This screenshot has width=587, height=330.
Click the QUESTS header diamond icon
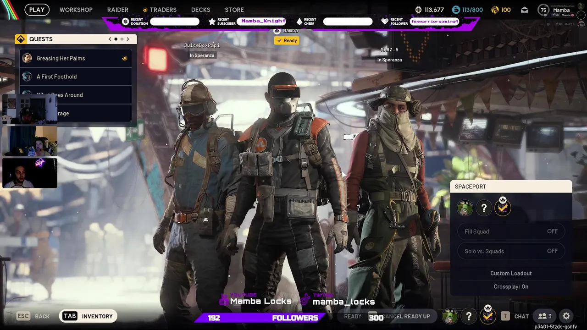coord(21,39)
